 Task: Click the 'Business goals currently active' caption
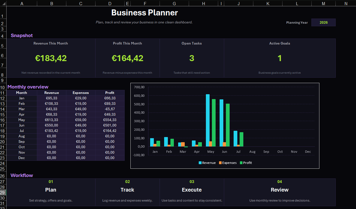click(280, 73)
